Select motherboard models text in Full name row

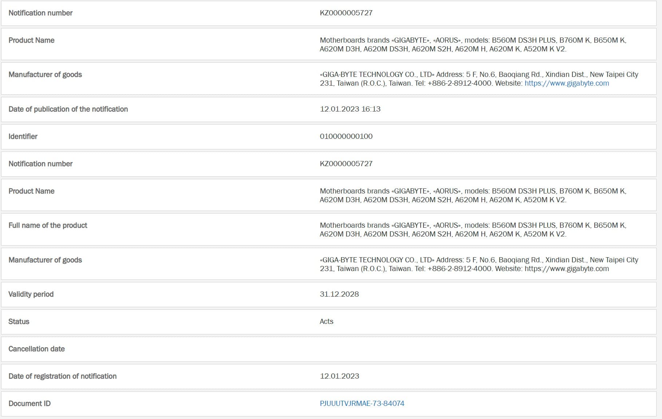pos(473,230)
